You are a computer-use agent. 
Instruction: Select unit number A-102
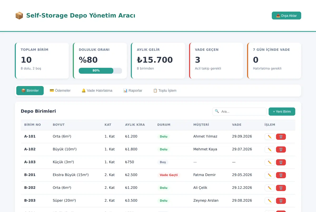pos(30,149)
